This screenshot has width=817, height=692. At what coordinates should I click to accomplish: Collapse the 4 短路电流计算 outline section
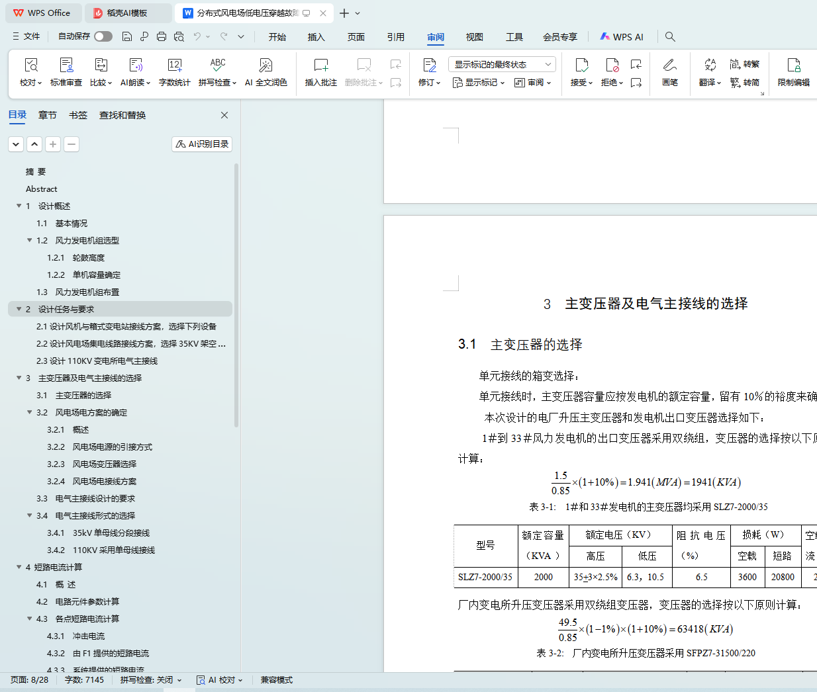[x=19, y=567]
